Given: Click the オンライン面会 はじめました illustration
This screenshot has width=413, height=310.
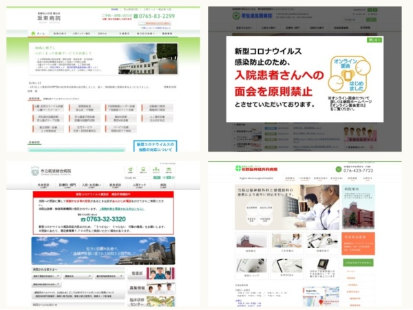Looking at the screenshot, I should (349, 74).
